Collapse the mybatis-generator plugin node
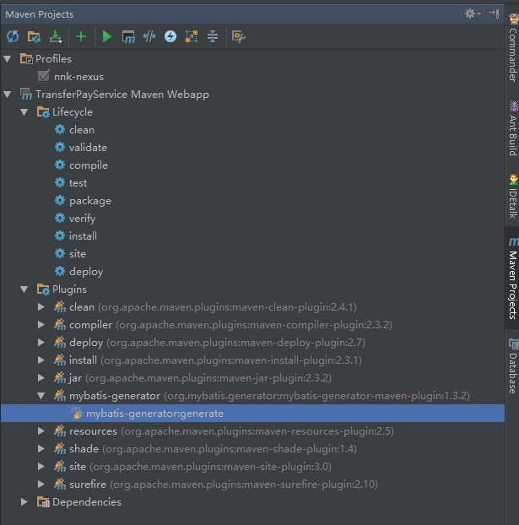 click(x=41, y=396)
